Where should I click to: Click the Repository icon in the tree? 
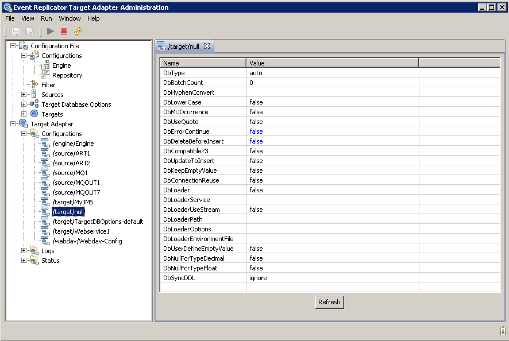[x=45, y=75]
